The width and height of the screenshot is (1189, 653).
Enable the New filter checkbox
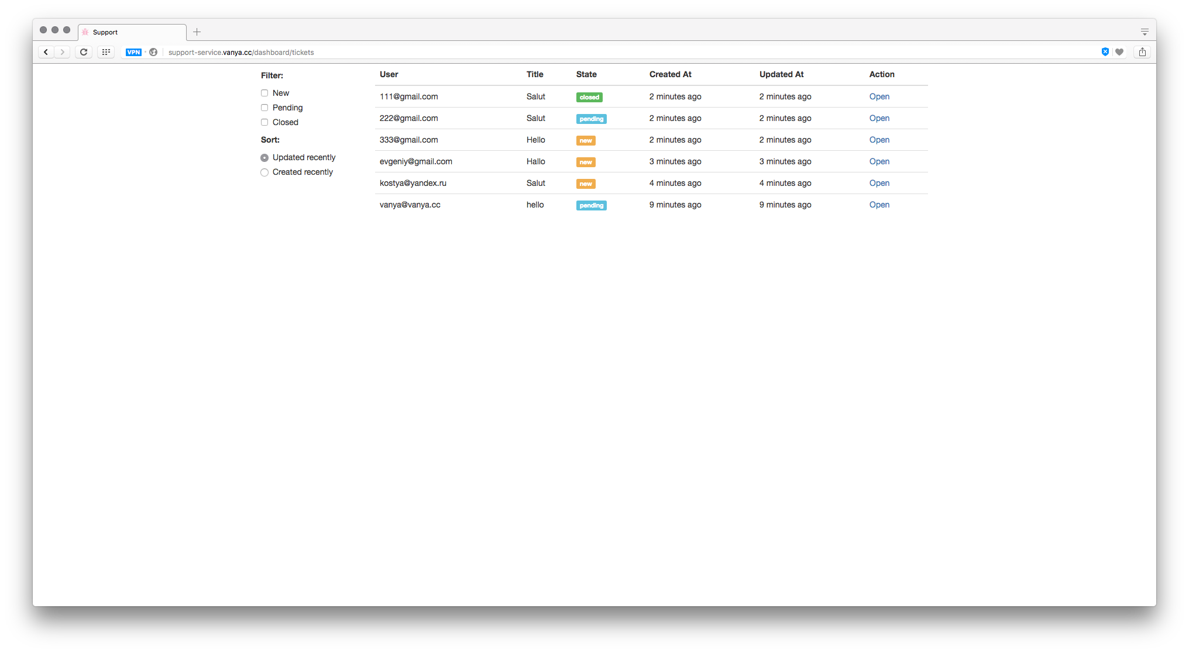tap(264, 93)
